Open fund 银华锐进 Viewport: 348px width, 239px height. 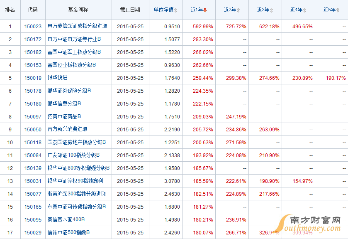[x=57, y=78]
